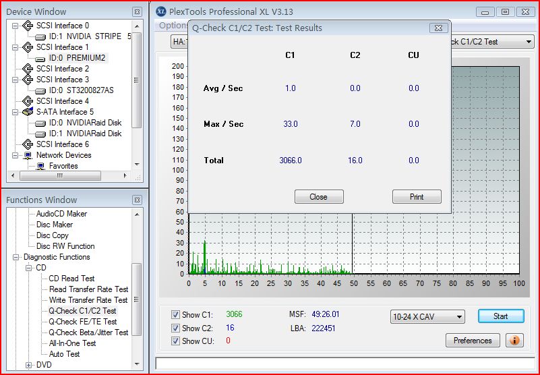Collapse the CD functions node

pos(28,268)
